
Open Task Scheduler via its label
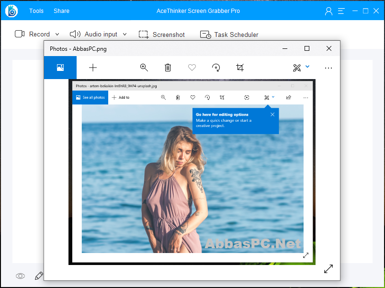(x=236, y=35)
